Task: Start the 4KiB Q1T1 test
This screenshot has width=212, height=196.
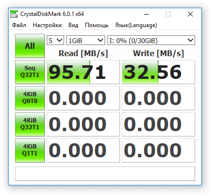Action: tap(30, 151)
